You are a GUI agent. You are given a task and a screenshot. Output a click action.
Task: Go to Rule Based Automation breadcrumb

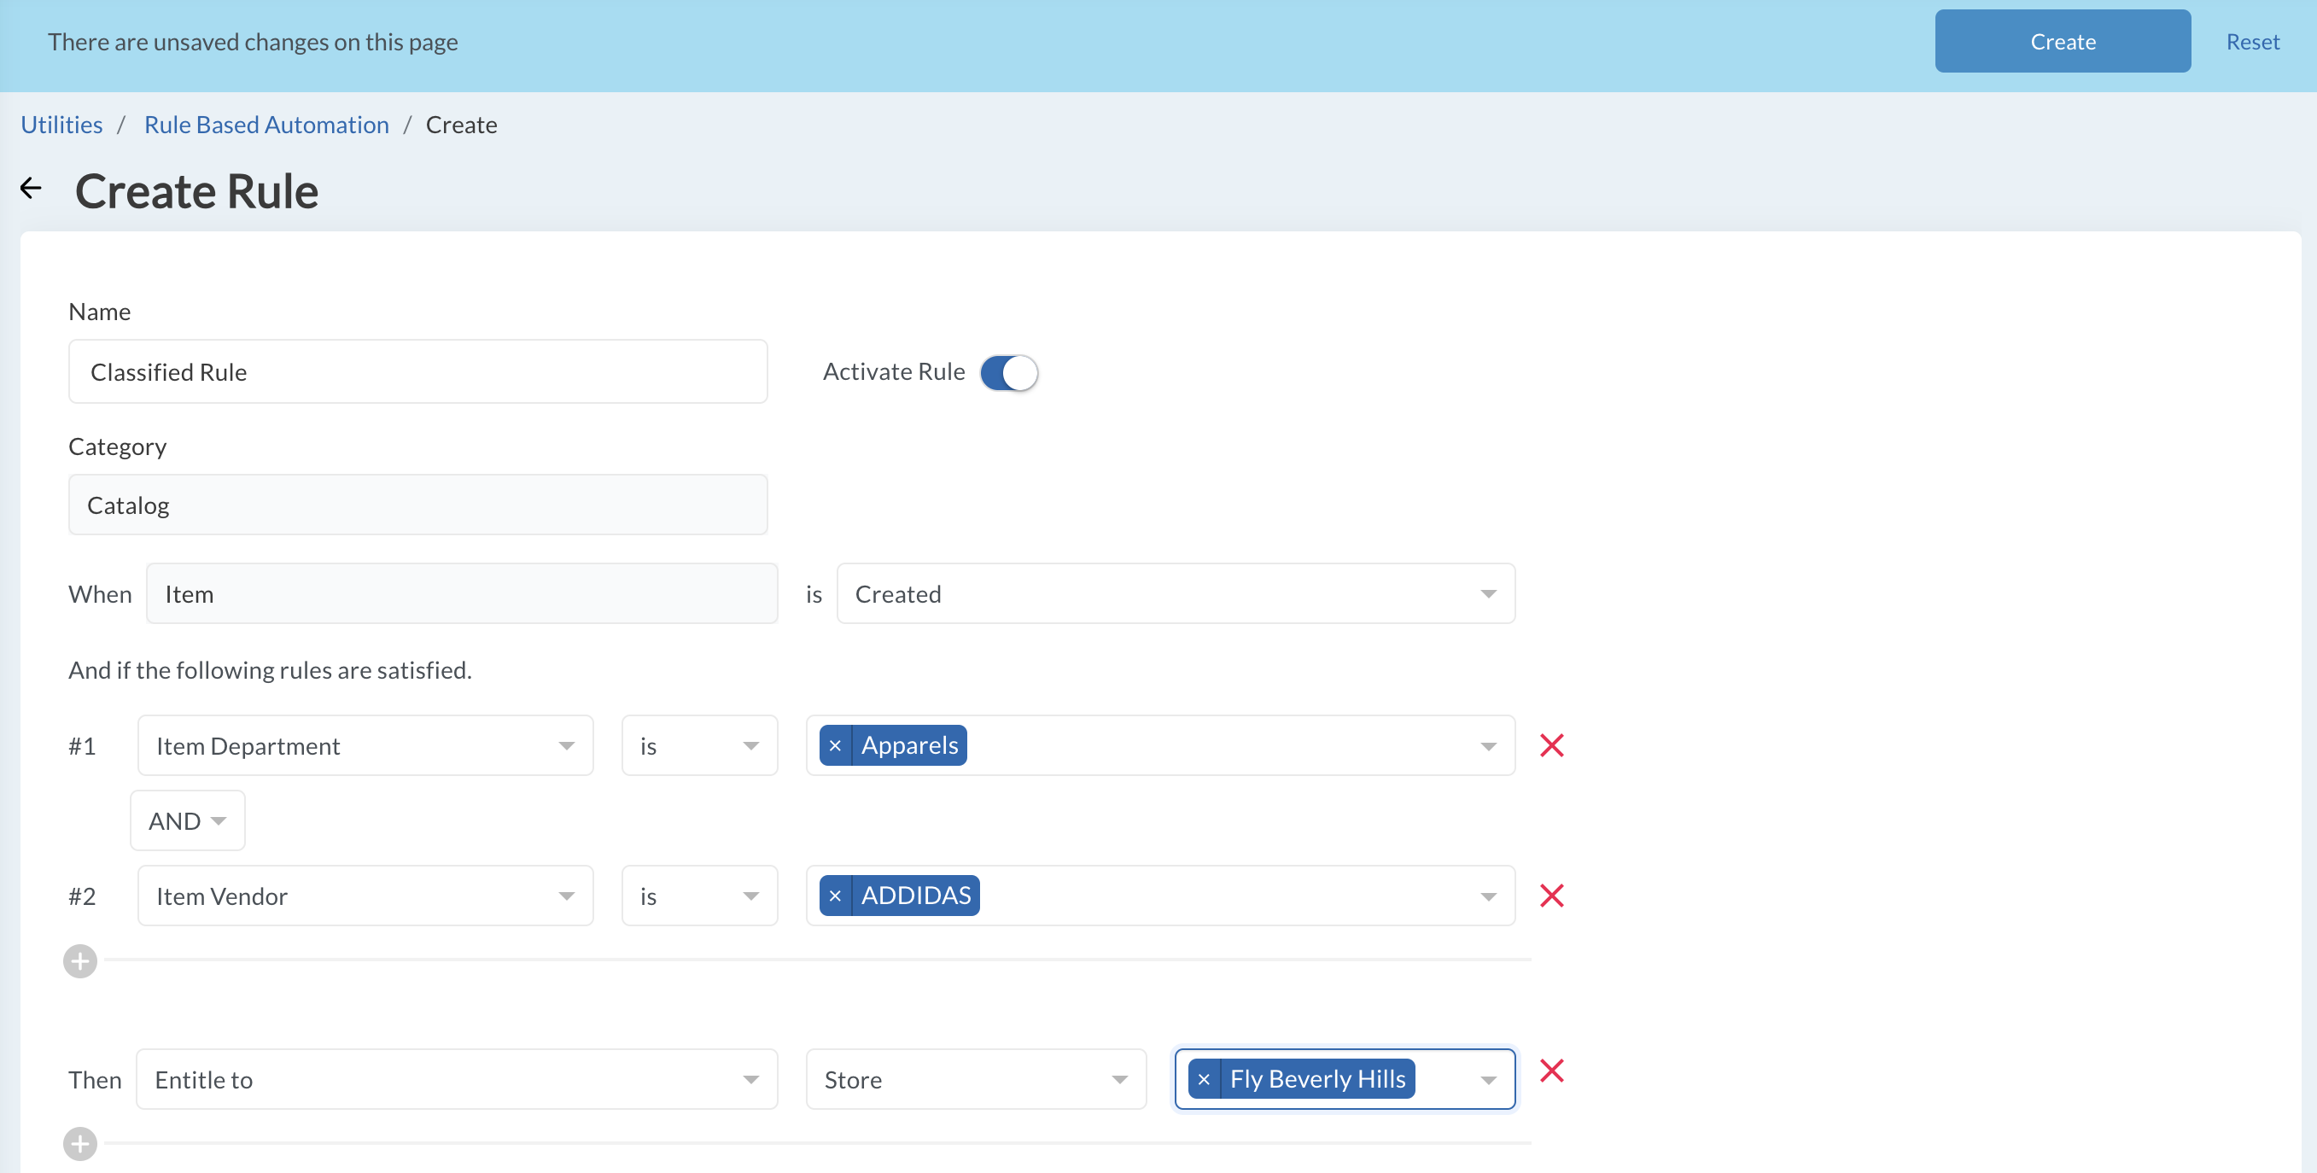tap(266, 124)
